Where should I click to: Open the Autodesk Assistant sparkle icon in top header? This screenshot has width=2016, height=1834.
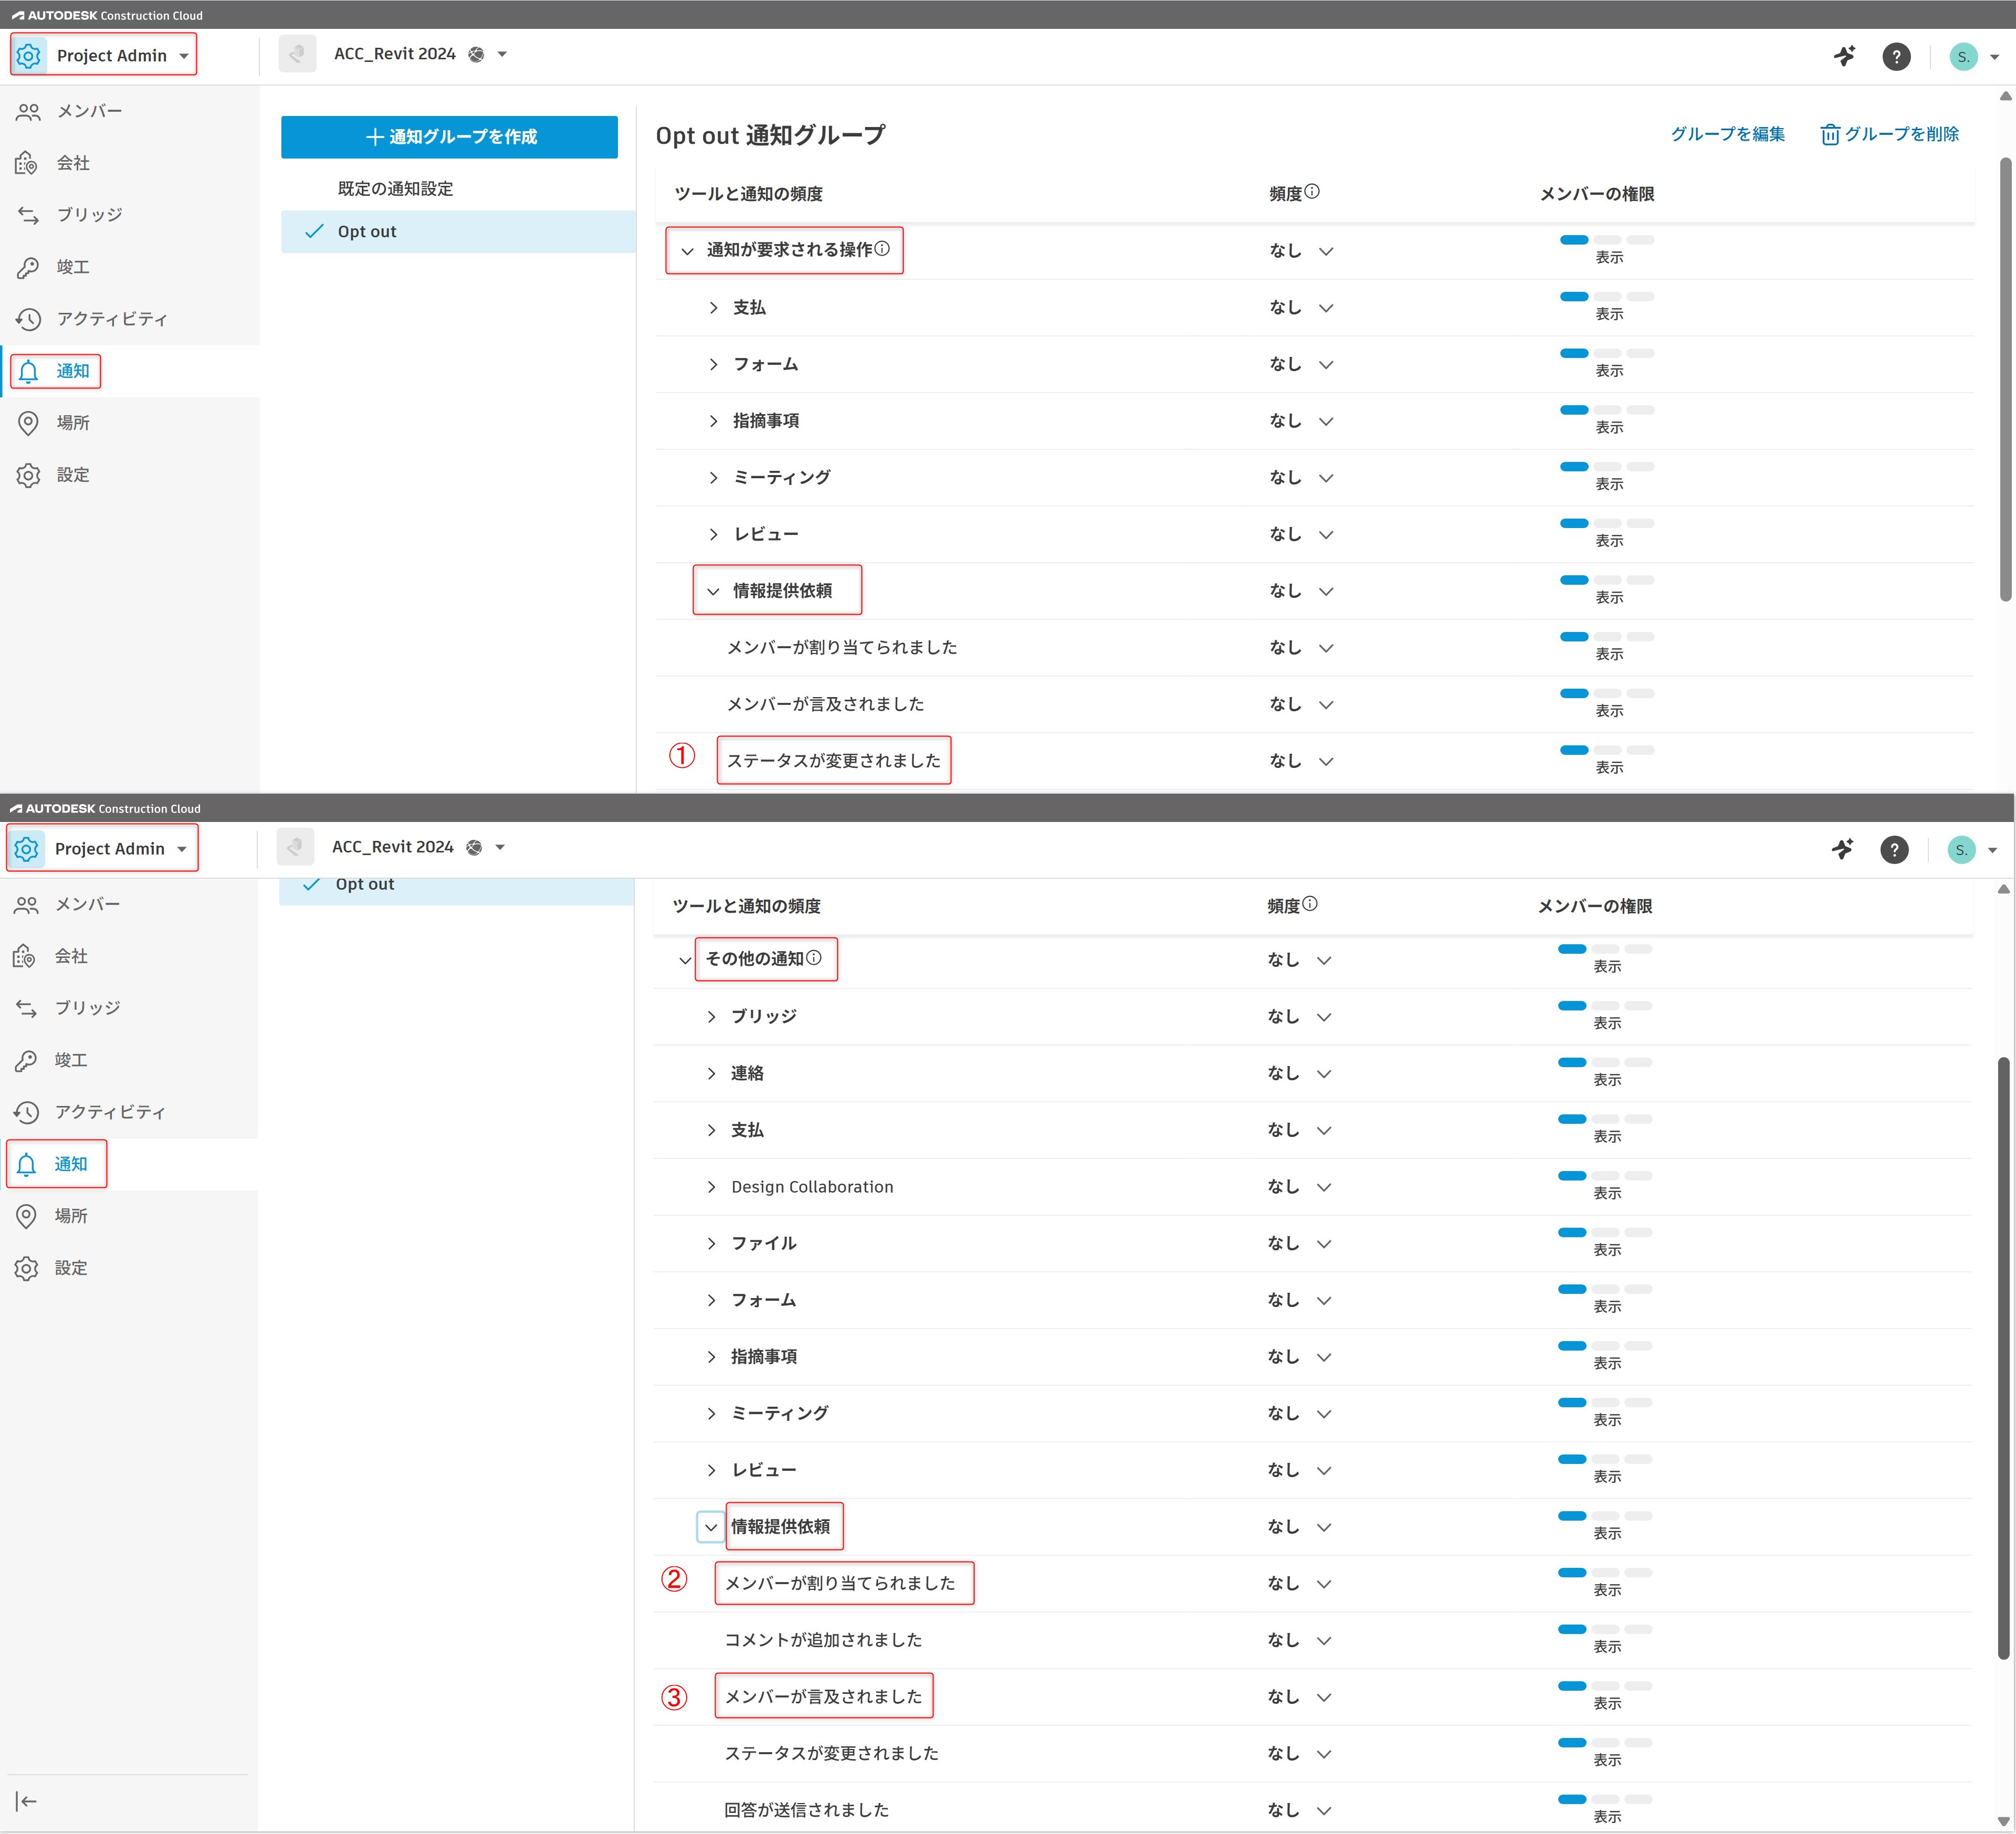pyautogui.click(x=1844, y=56)
